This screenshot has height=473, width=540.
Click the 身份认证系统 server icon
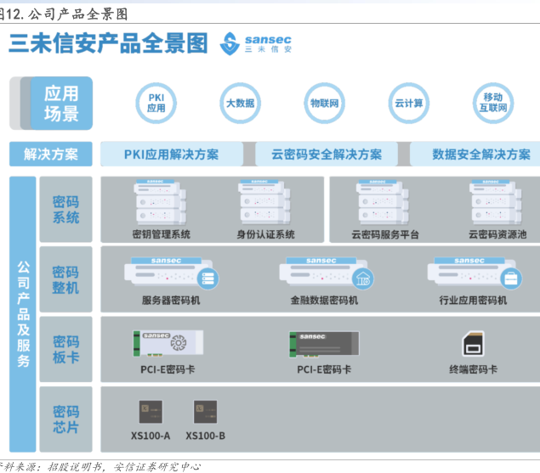265,202
